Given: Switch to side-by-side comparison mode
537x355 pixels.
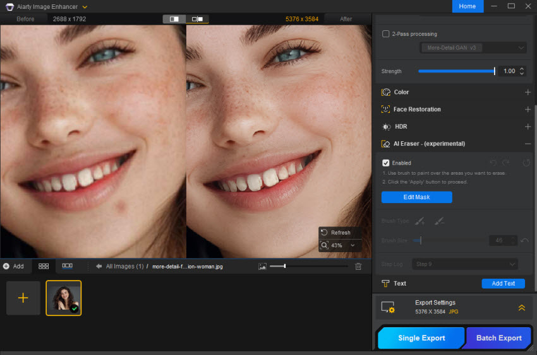Looking at the screenshot, I should (x=197, y=19).
